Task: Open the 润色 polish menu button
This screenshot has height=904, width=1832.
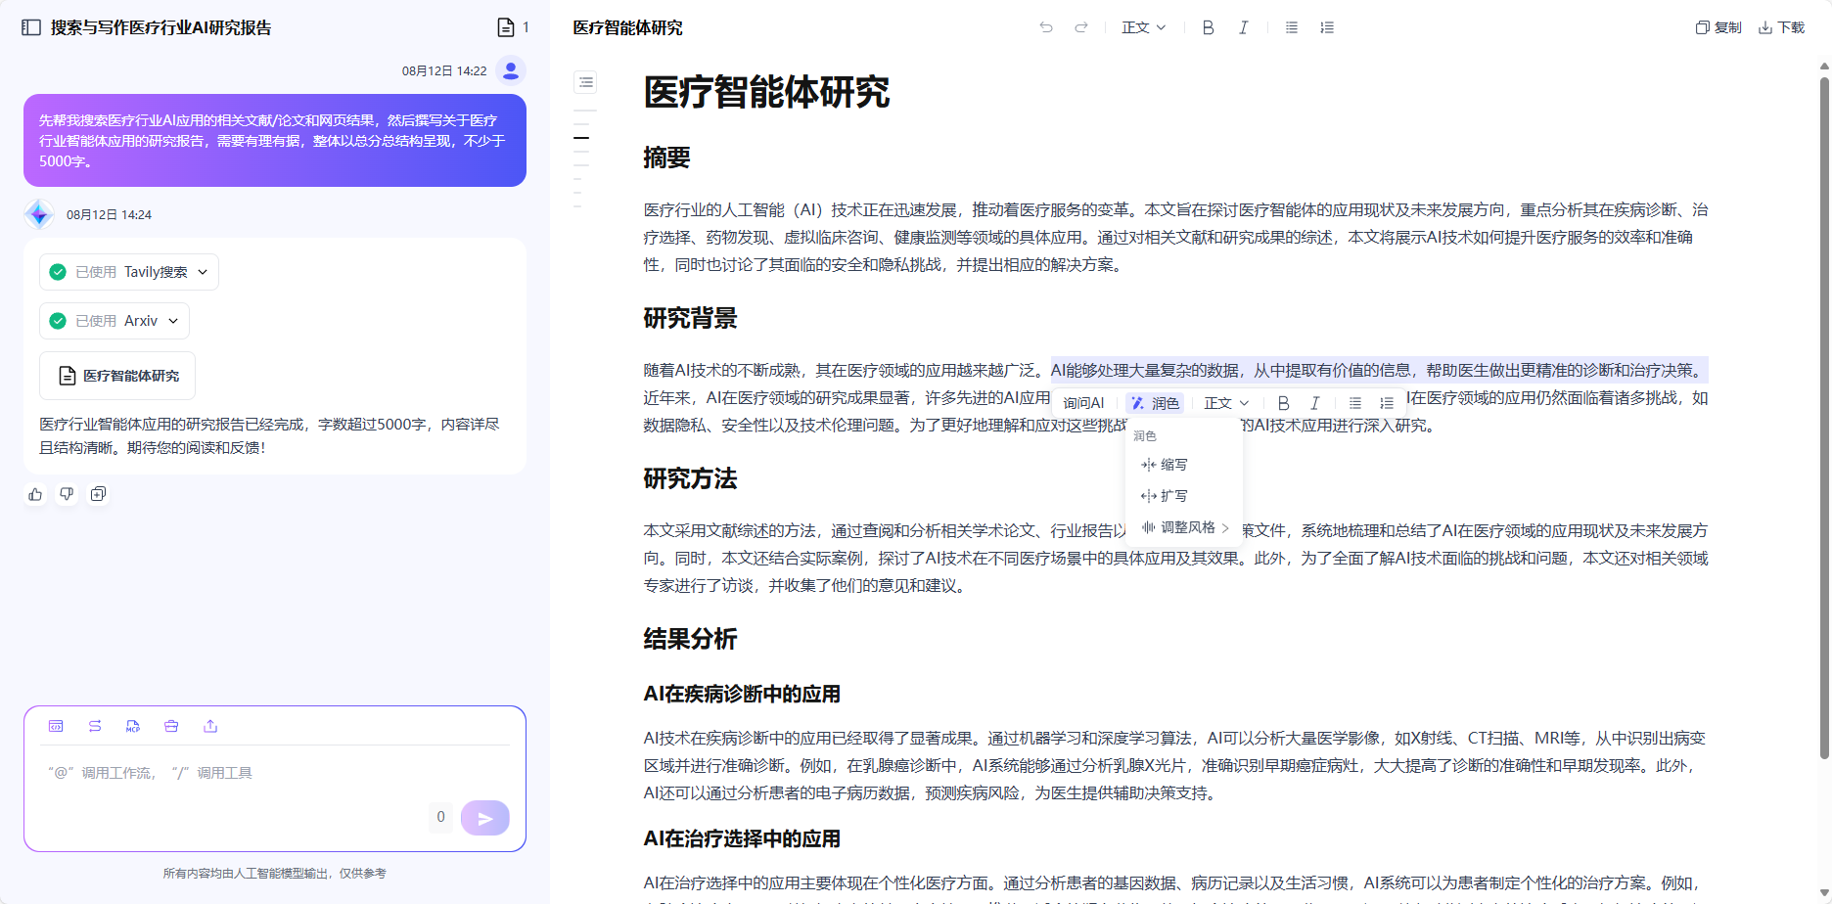Action: (1156, 403)
